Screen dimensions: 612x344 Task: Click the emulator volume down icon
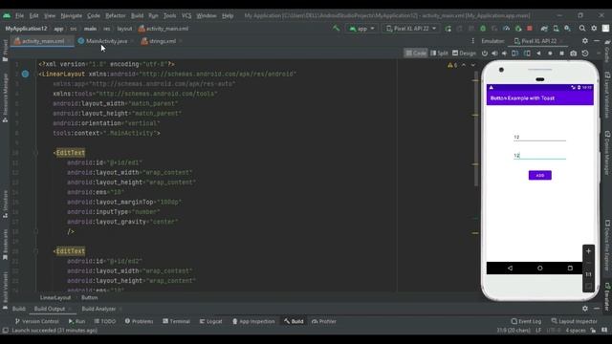[x=504, y=54]
